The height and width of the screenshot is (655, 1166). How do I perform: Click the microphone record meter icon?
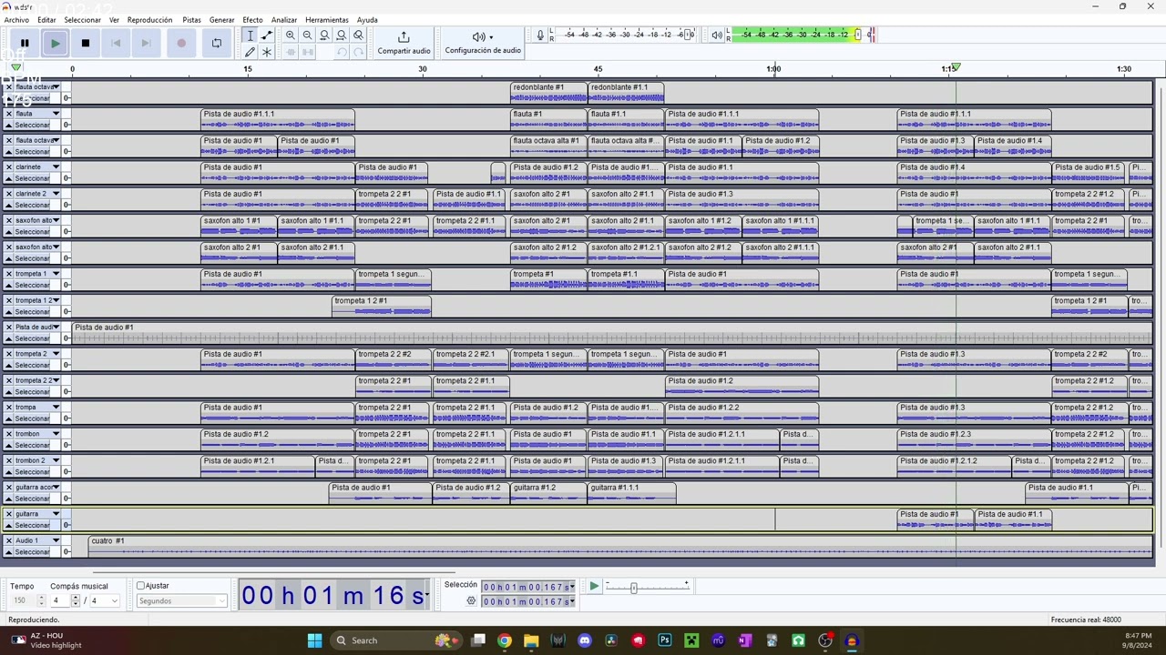(540, 35)
